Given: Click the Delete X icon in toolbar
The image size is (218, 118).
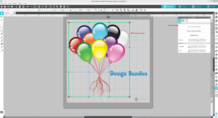Looking at the screenshot, I should 145,10.
